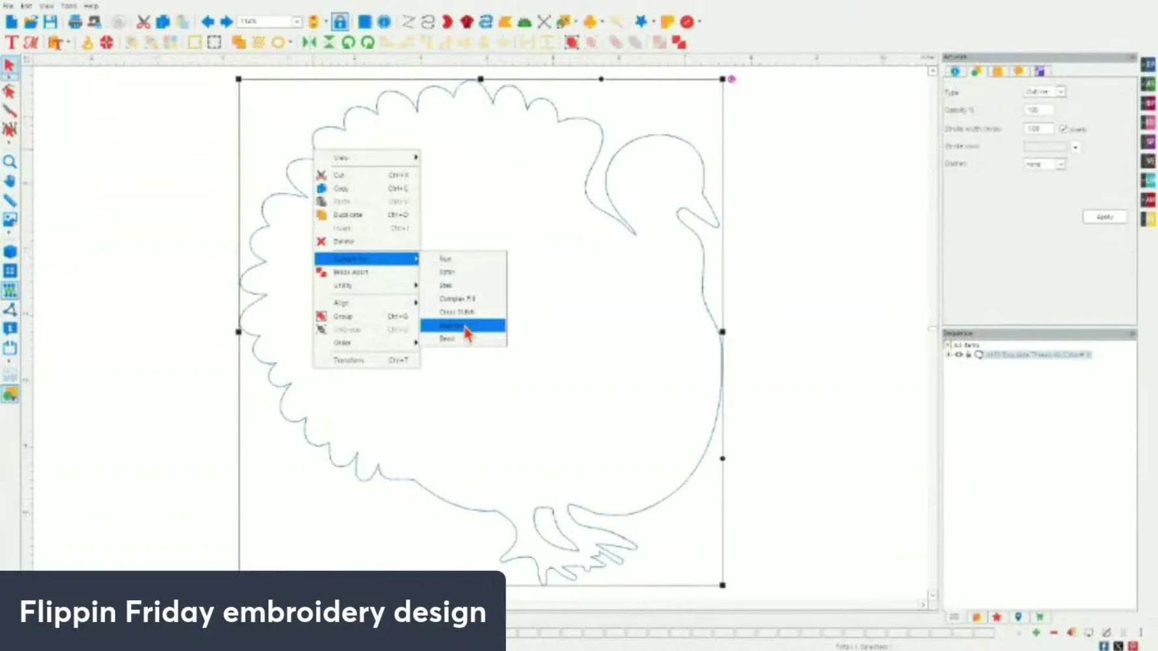The width and height of the screenshot is (1158, 651).
Task: Open the Type dropdown showing Outline
Action: 1060,92
